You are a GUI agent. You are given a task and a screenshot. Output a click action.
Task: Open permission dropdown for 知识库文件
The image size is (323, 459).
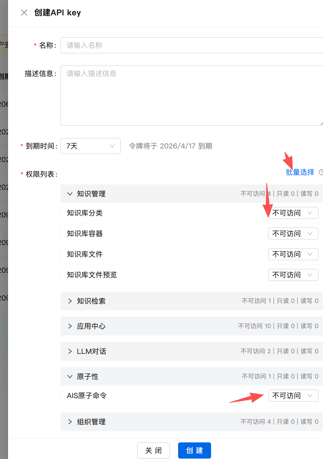click(293, 254)
